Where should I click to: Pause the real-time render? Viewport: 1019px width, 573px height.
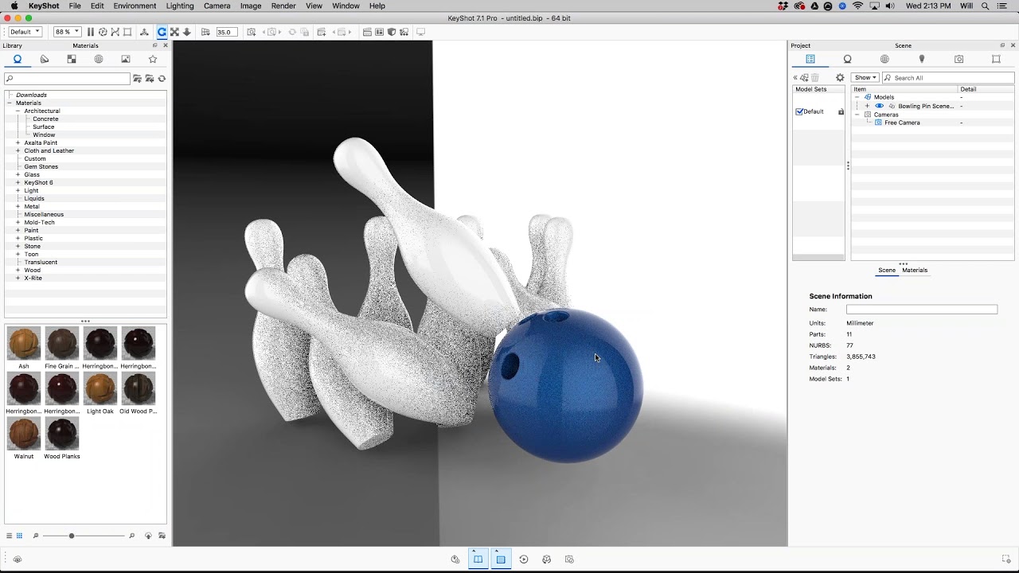(x=90, y=32)
